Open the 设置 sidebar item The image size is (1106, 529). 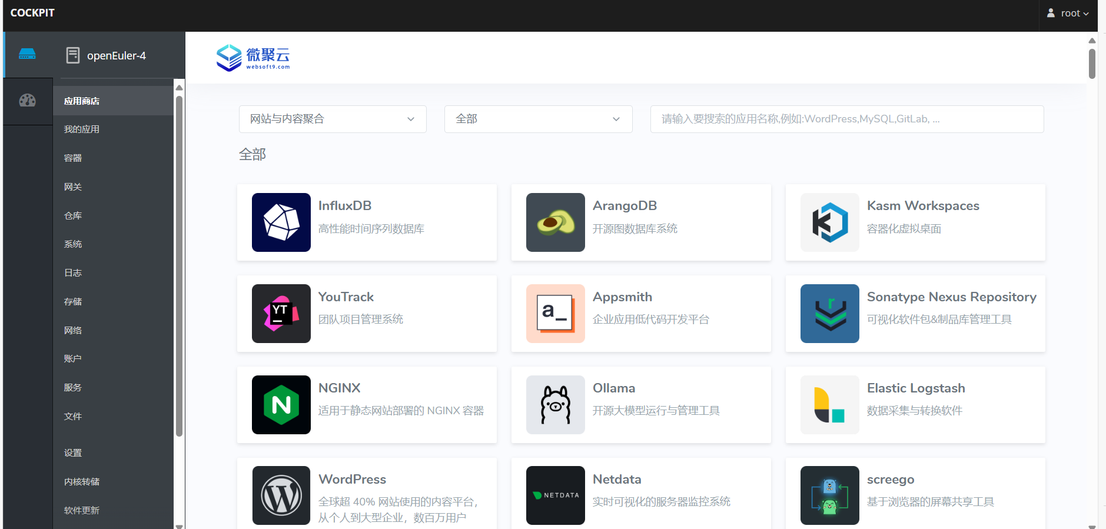(113, 453)
